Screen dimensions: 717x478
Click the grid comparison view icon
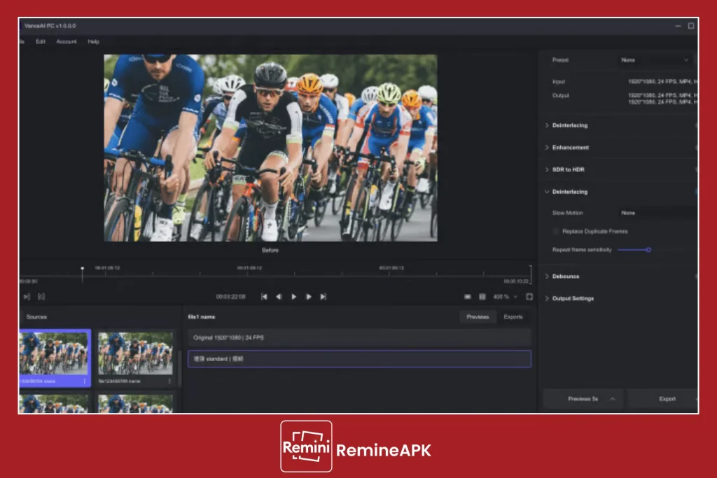point(482,296)
